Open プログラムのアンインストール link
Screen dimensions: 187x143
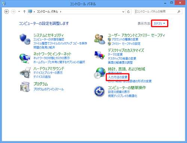(49, 89)
